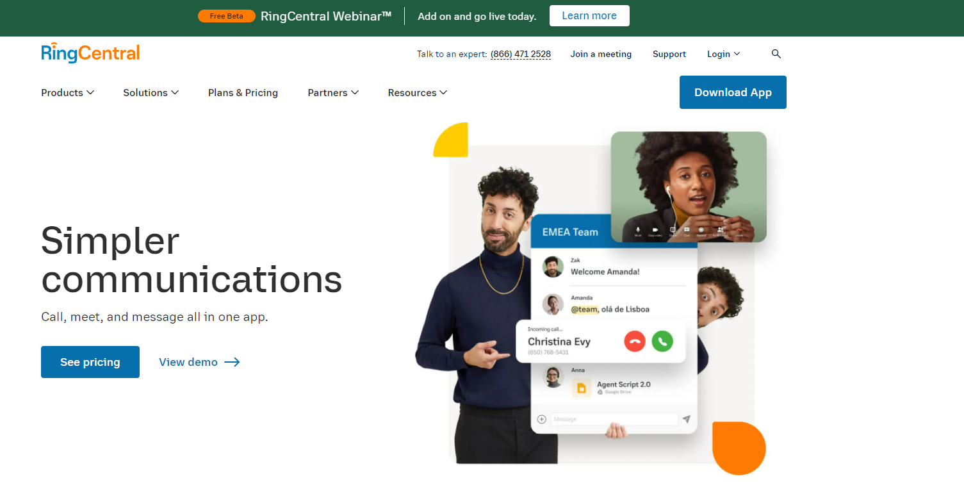Send the message using the paper plane icon
The width and height of the screenshot is (964, 494).
pyautogui.click(x=686, y=418)
